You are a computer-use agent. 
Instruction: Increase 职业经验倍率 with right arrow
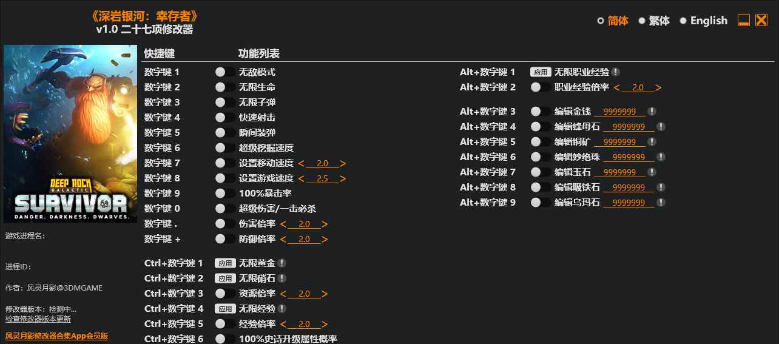(658, 87)
